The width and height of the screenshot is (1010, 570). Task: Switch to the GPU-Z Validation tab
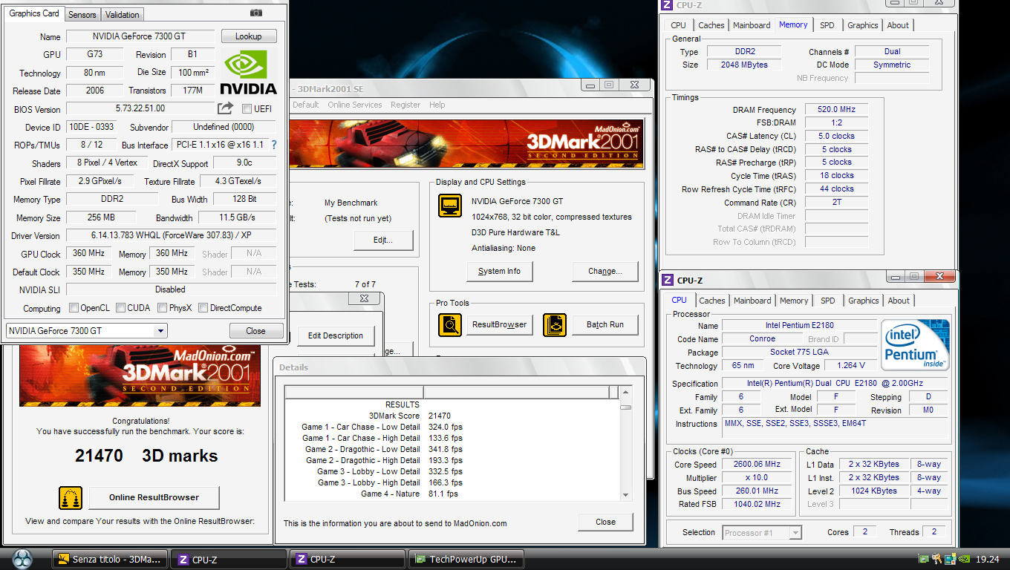click(123, 14)
